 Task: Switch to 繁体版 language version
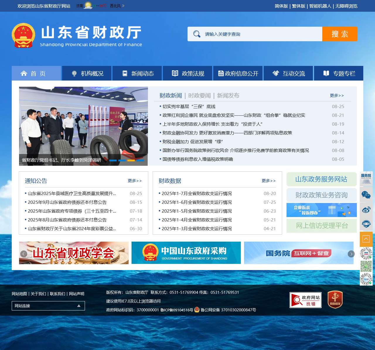[x=299, y=6]
